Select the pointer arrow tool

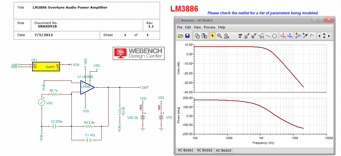click(x=212, y=36)
